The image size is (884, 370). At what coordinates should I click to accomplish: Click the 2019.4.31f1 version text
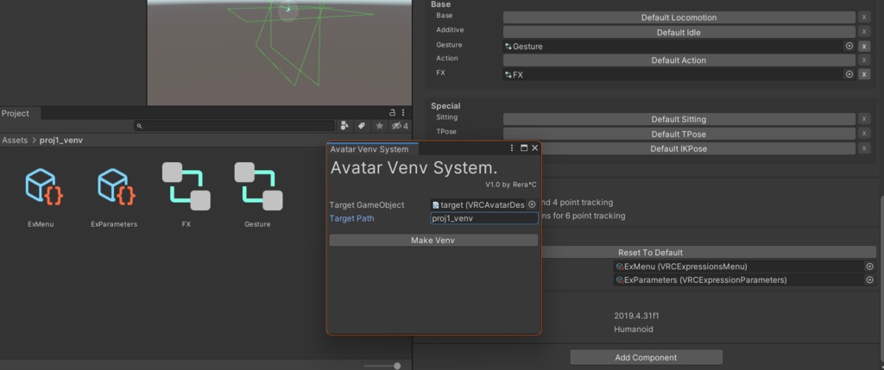point(636,316)
